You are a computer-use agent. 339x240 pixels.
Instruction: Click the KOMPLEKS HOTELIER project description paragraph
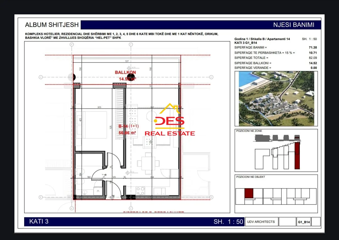(x=122, y=36)
